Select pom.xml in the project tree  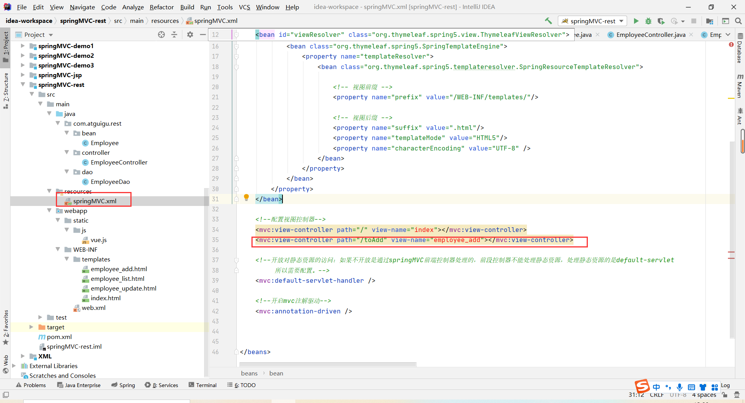click(59, 337)
